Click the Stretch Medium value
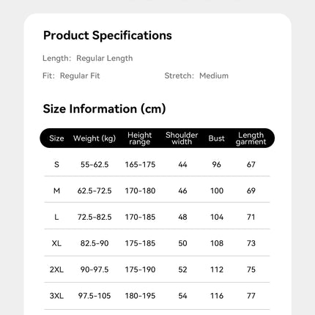 [214, 75]
